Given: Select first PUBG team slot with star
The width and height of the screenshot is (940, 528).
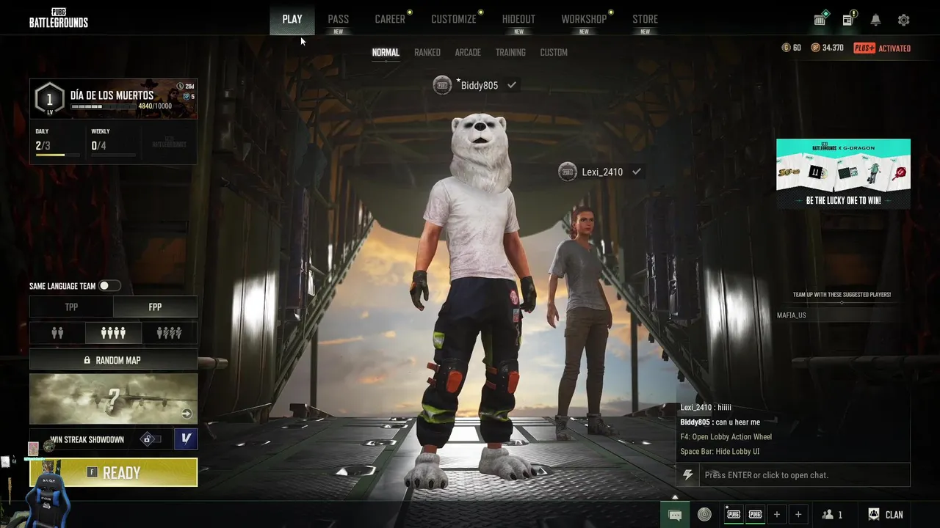Looking at the screenshot, I should point(733,514).
